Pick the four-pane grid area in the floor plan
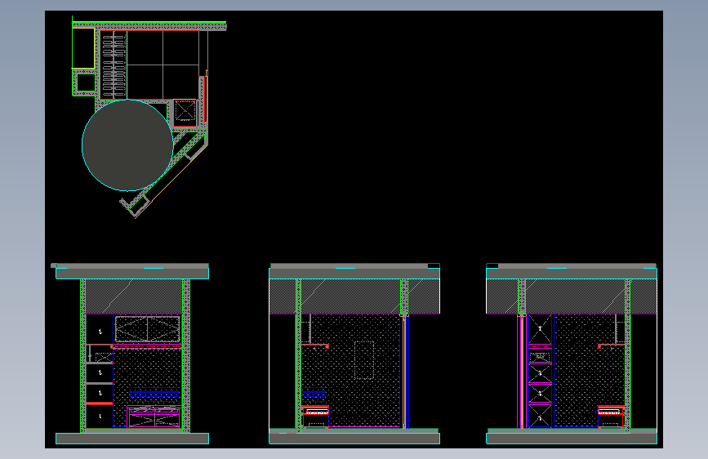This screenshot has height=459, width=708. pyautogui.click(x=163, y=65)
